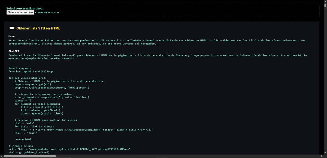
Task: Click the 'page = requests.get(url)' line
Action: 33,84
